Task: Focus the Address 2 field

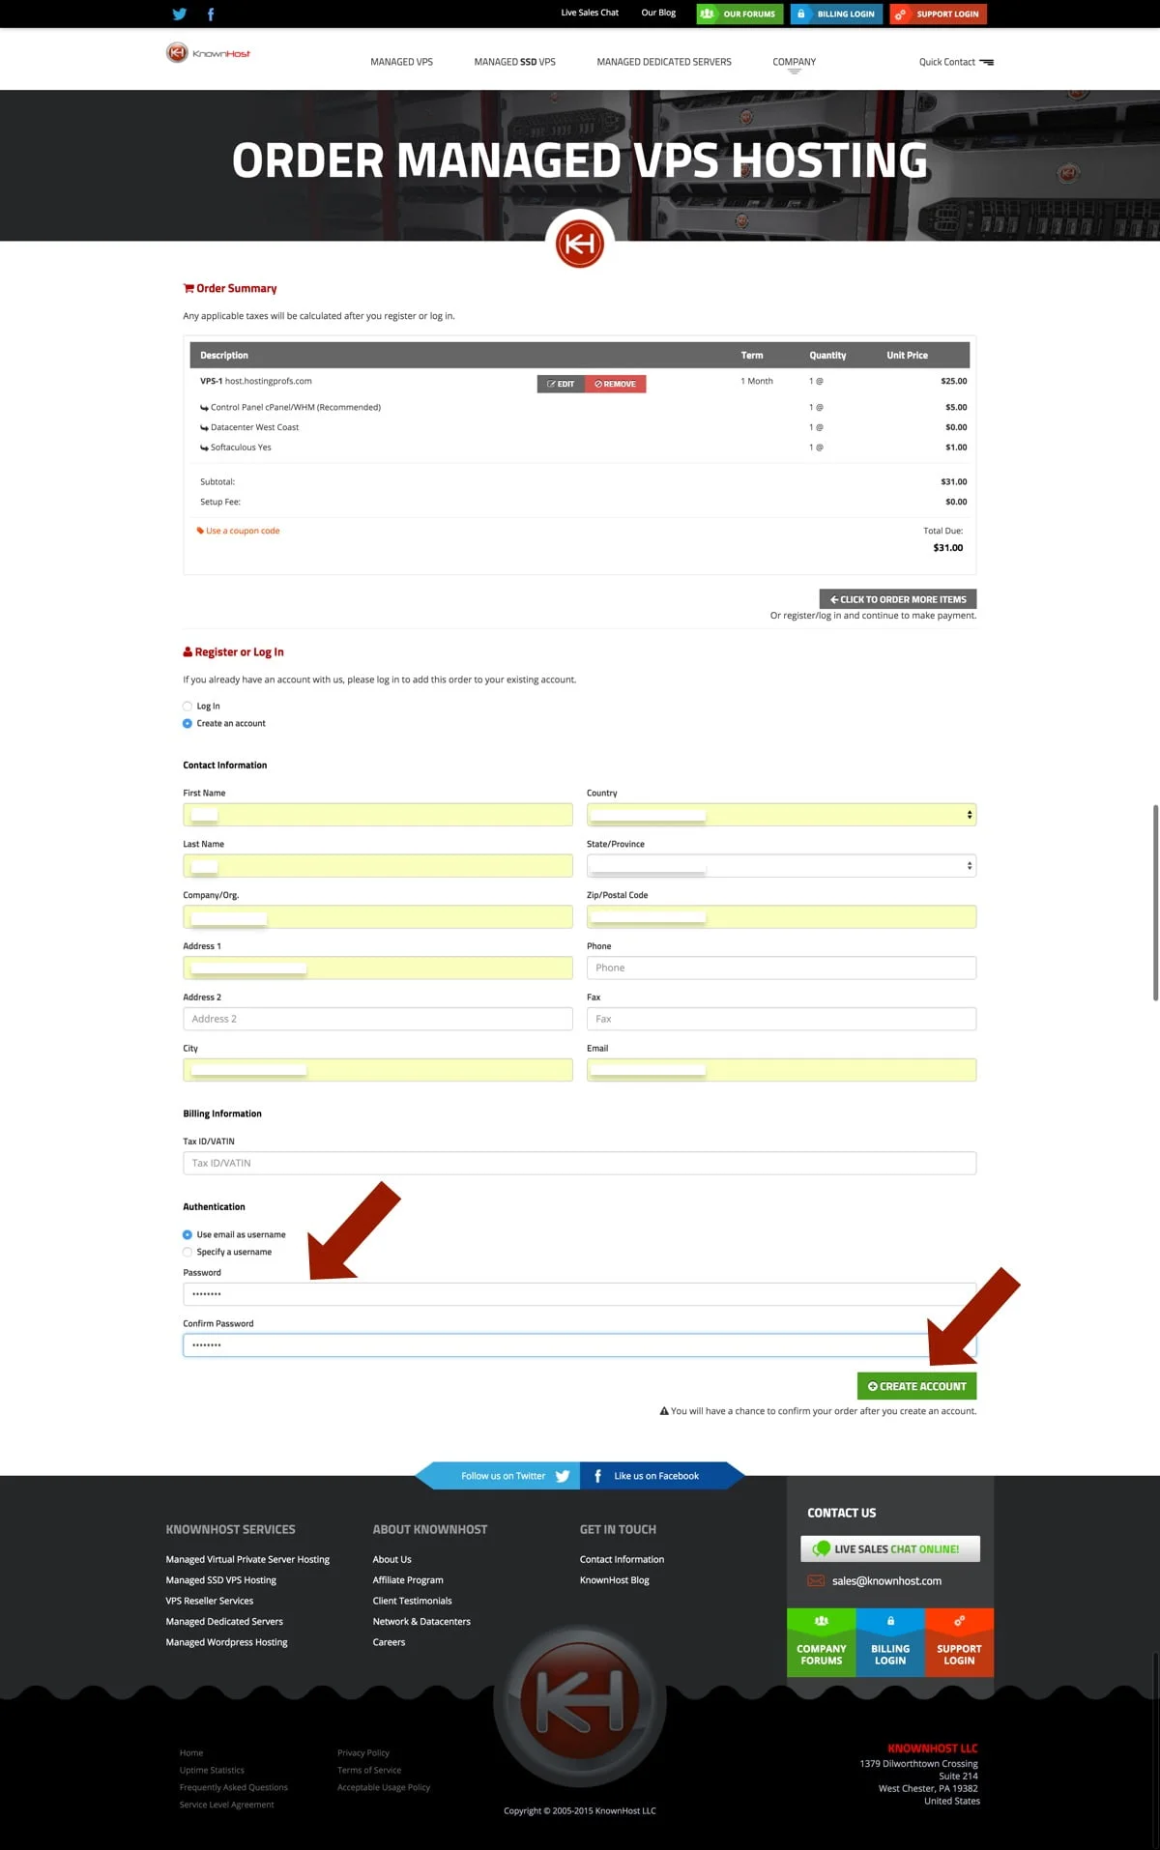Action: pyautogui.click(x=378, y=1019)
